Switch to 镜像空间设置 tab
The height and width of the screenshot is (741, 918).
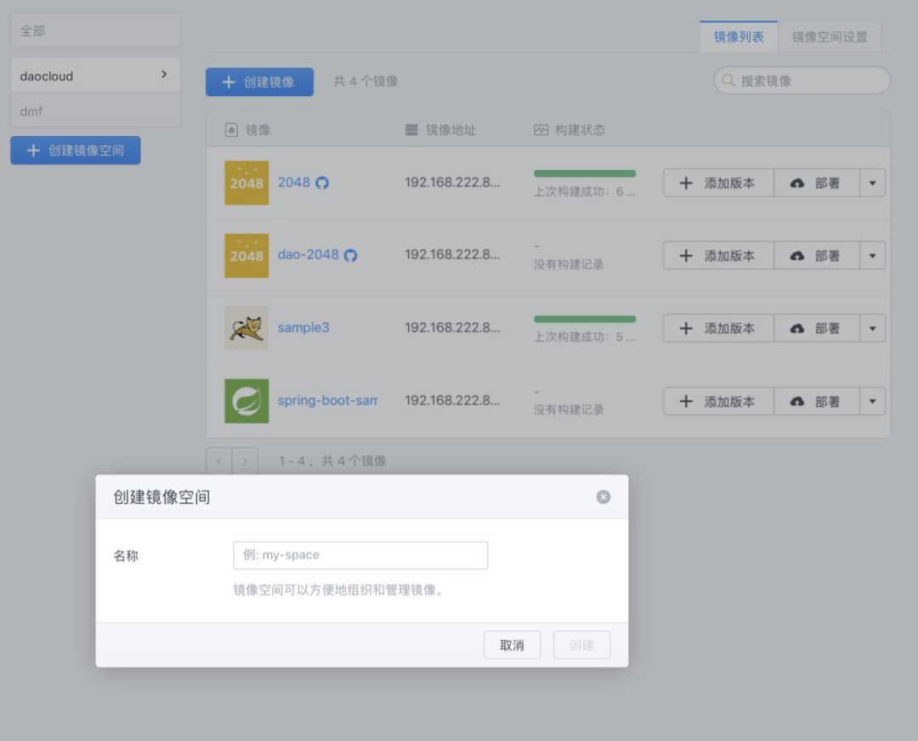830,37
